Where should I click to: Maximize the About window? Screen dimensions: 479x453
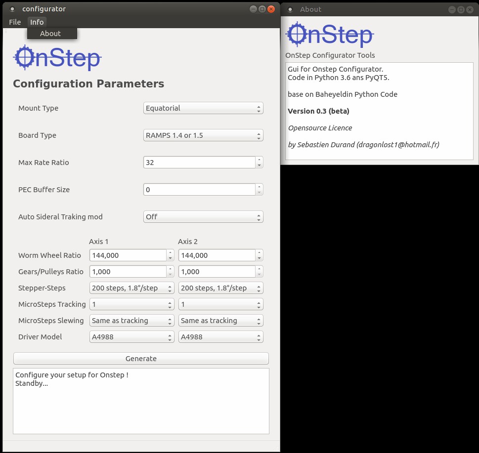[x=461, y=10]
